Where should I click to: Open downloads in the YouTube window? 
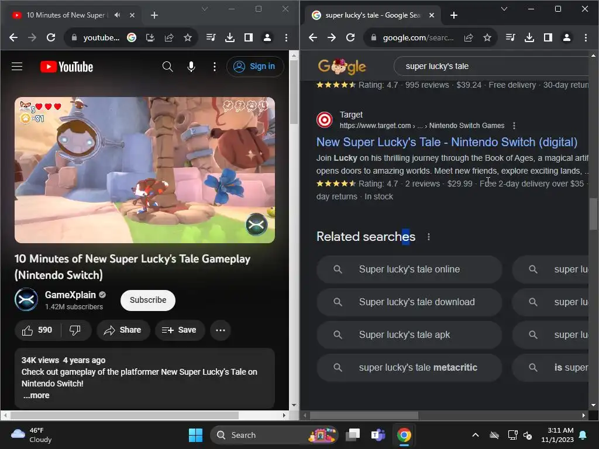click(x=229, y=37)
